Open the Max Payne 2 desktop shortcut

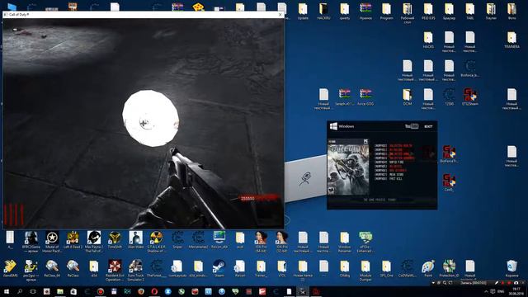(x=93, y=242)
